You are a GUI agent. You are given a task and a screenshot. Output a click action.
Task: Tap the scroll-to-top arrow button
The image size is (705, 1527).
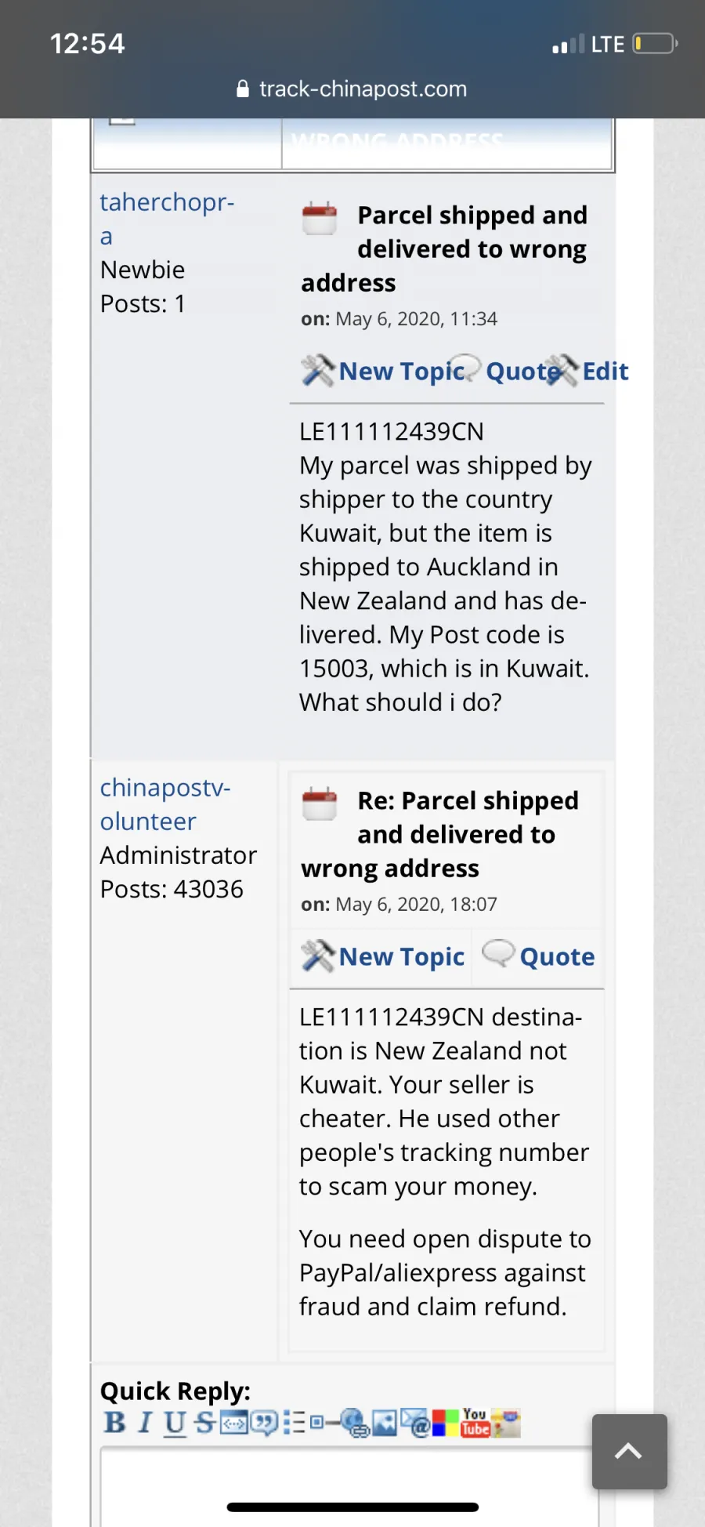630,1452
